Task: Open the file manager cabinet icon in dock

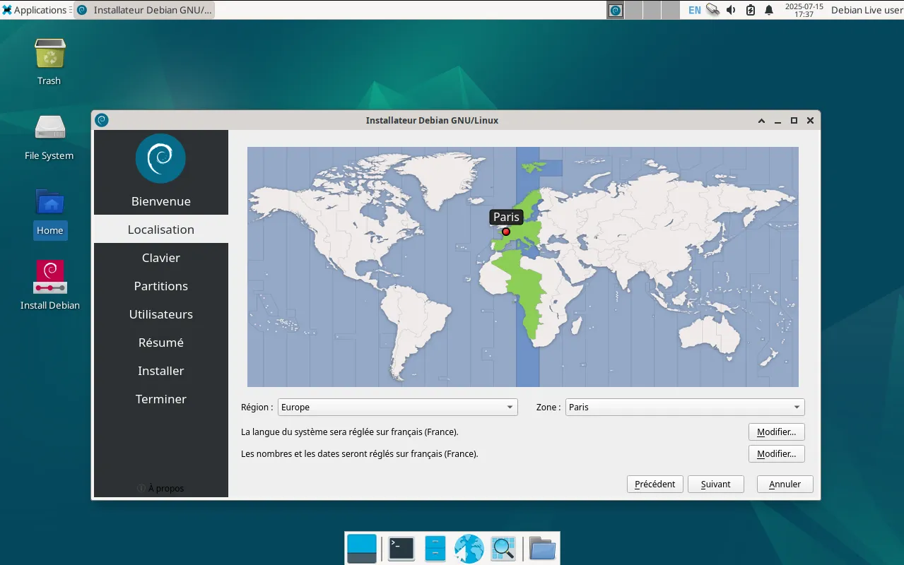Action: pos(435,548)
